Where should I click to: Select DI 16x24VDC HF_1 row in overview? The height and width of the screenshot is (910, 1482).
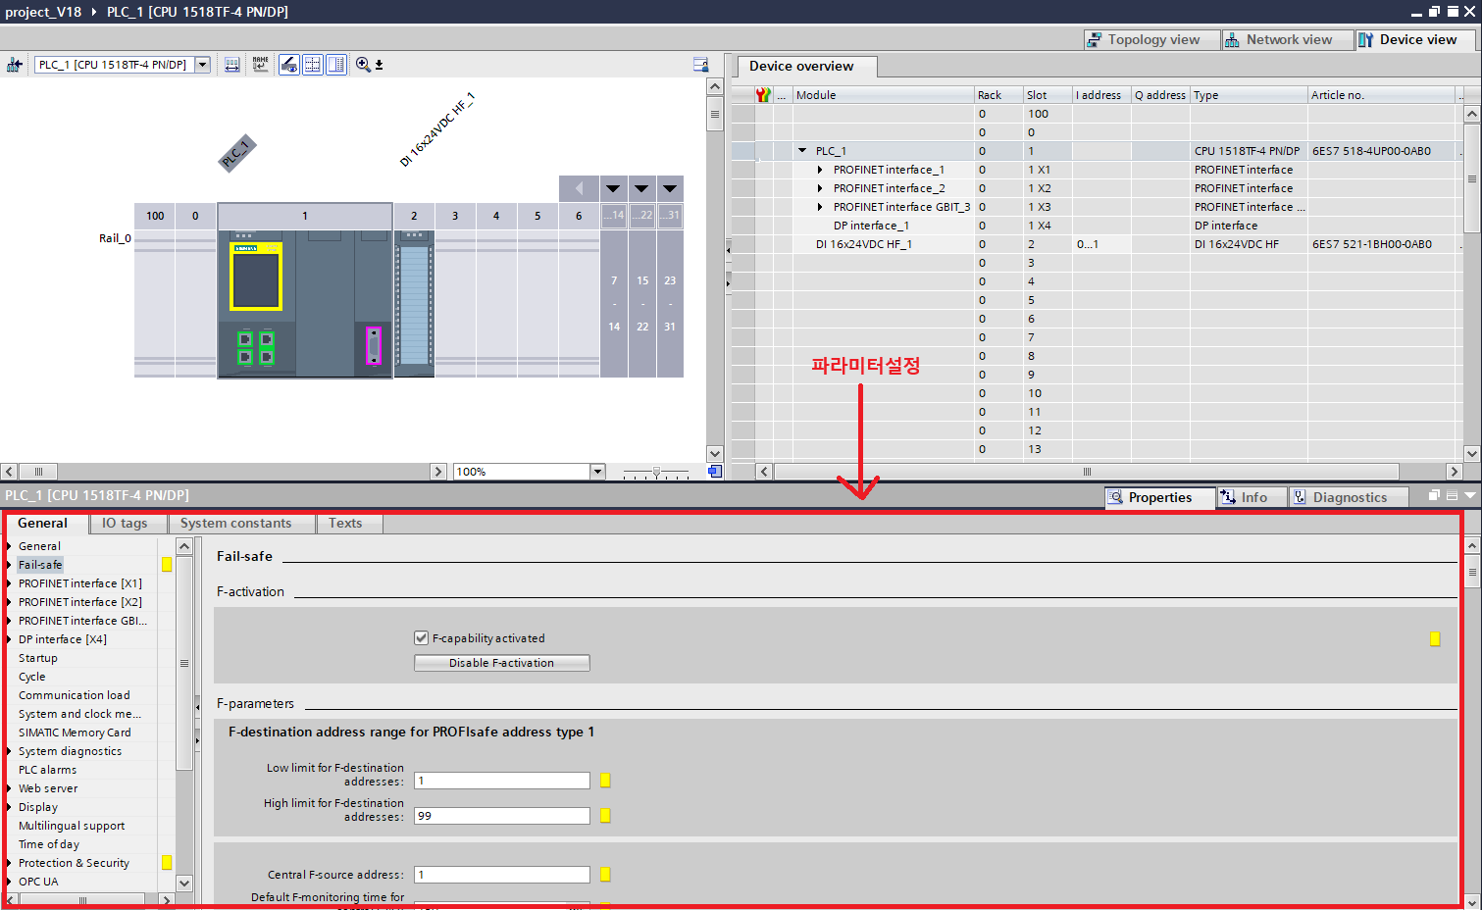tap(1097, 244)
